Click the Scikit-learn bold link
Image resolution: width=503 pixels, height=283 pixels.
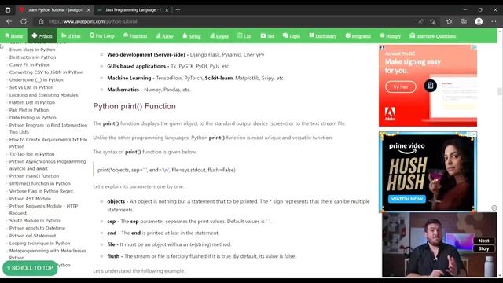[x=218, y=78]
